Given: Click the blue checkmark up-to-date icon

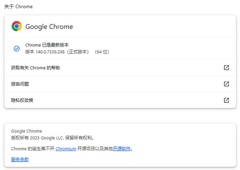Looking at the screenshot, I should pyautogui.click(x=17, y=48).
